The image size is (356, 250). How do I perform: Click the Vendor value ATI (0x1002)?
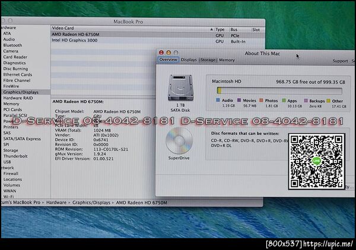pos(106,135)
